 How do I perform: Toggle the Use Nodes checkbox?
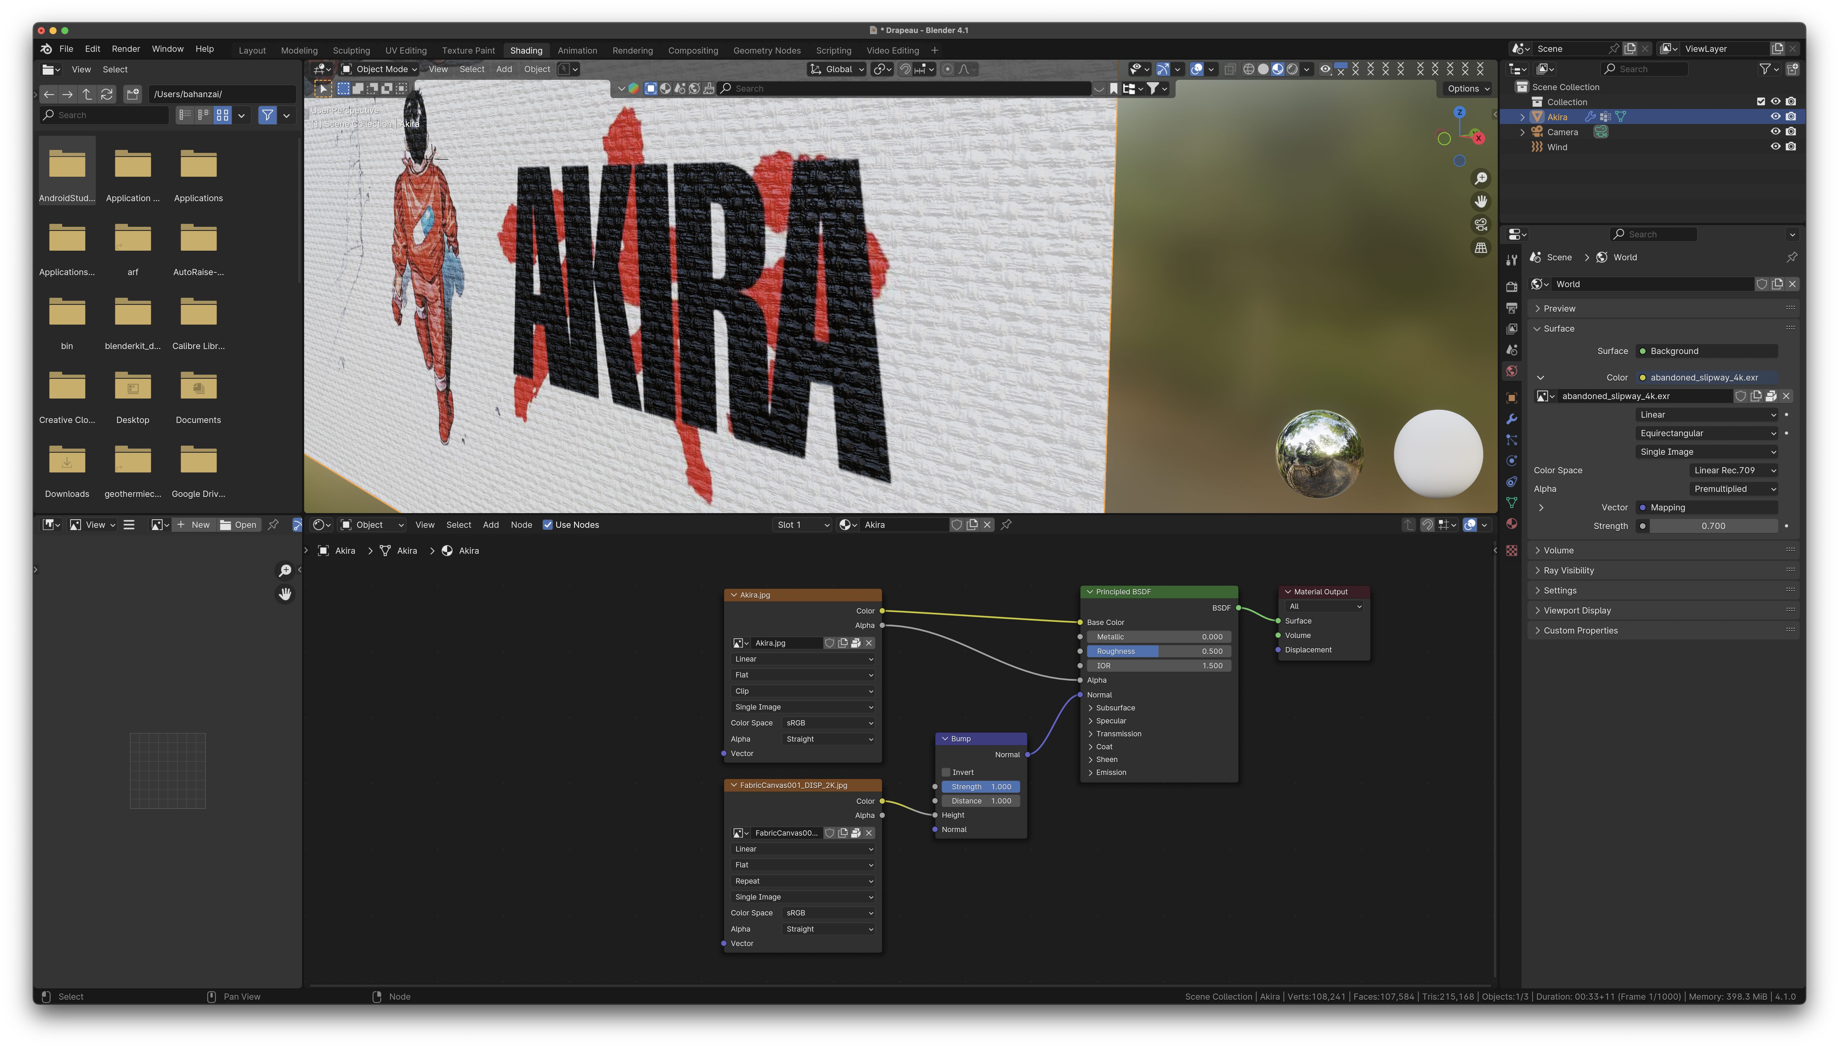tap(547, 525)
